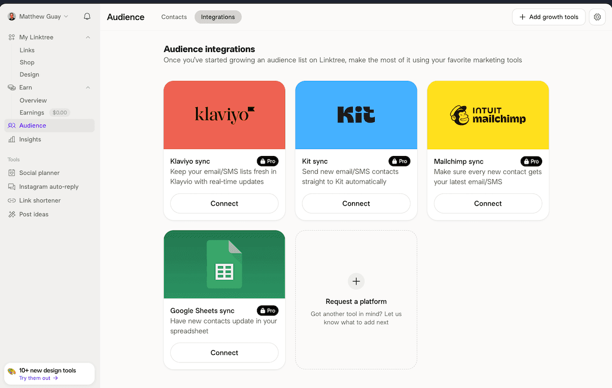The height and width of the screenshot is (388, 612).
Task: Collapse the My Linktree section
Action: click(88, 37)
